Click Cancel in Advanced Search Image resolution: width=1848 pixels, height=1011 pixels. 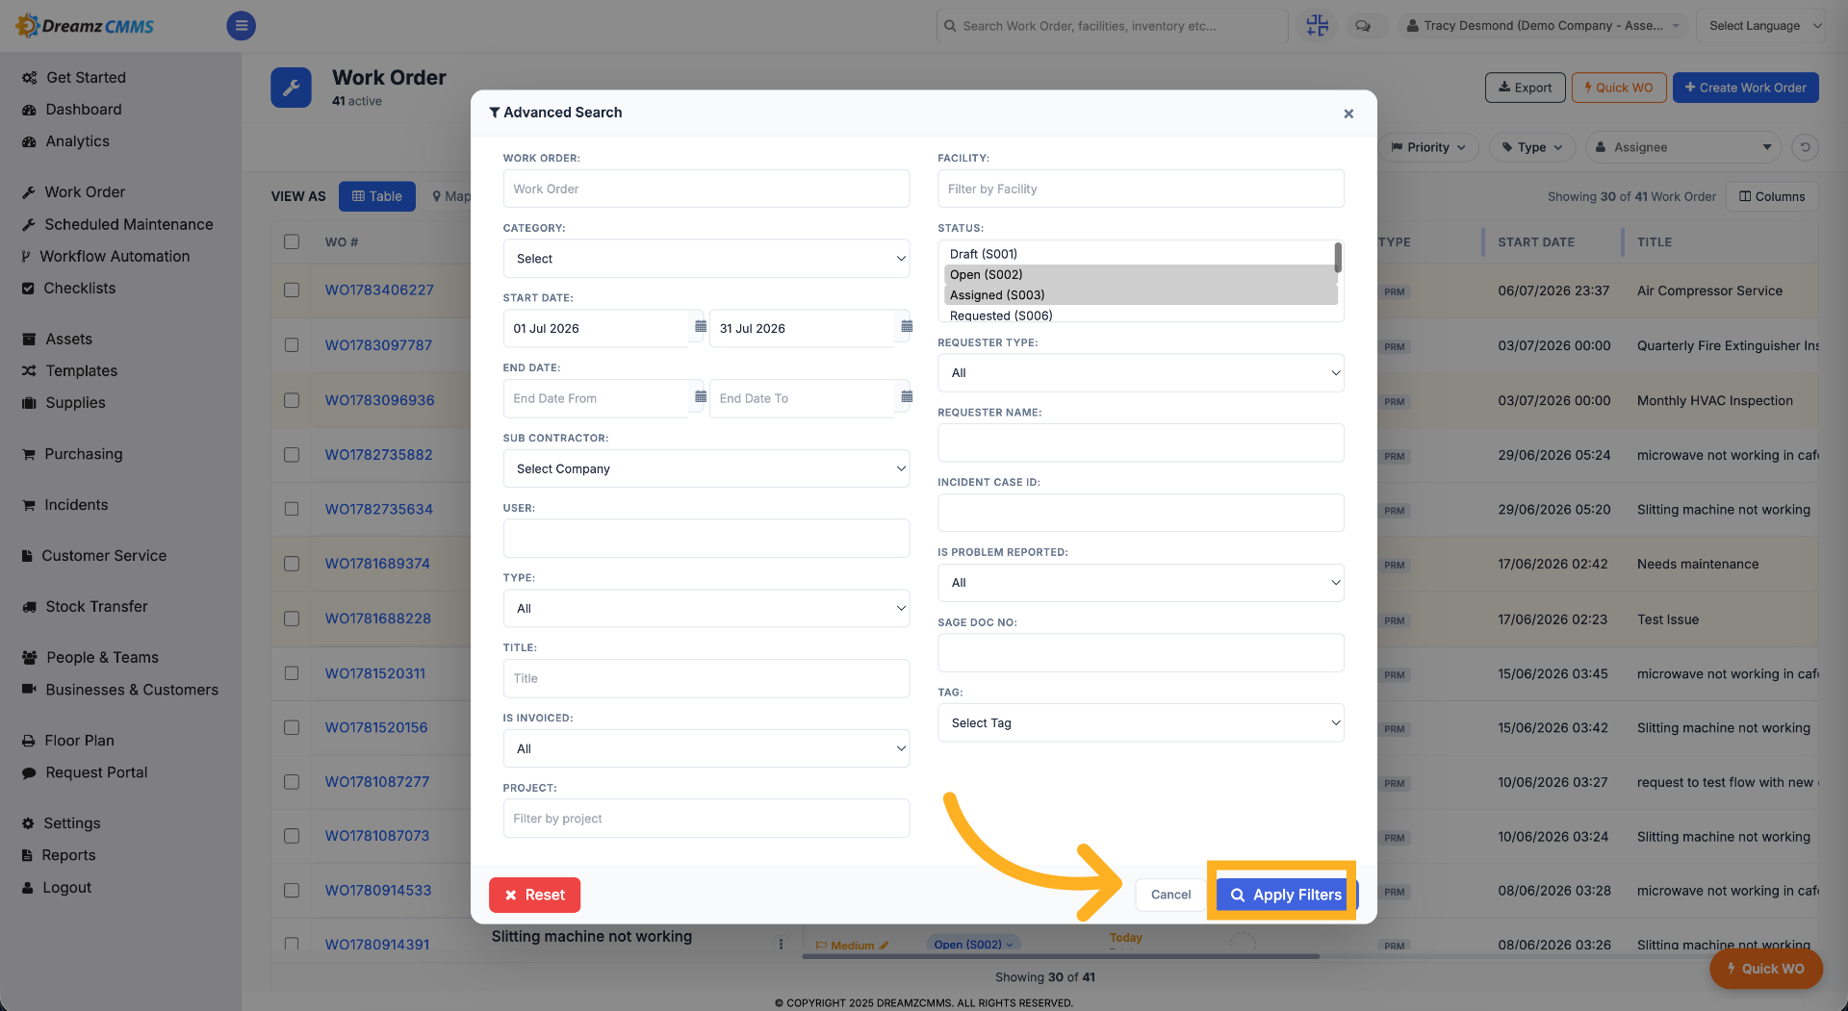pos(1170,895)
